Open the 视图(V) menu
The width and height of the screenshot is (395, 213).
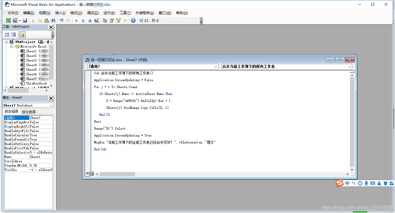pyautogui.click(x=45, y=13)
